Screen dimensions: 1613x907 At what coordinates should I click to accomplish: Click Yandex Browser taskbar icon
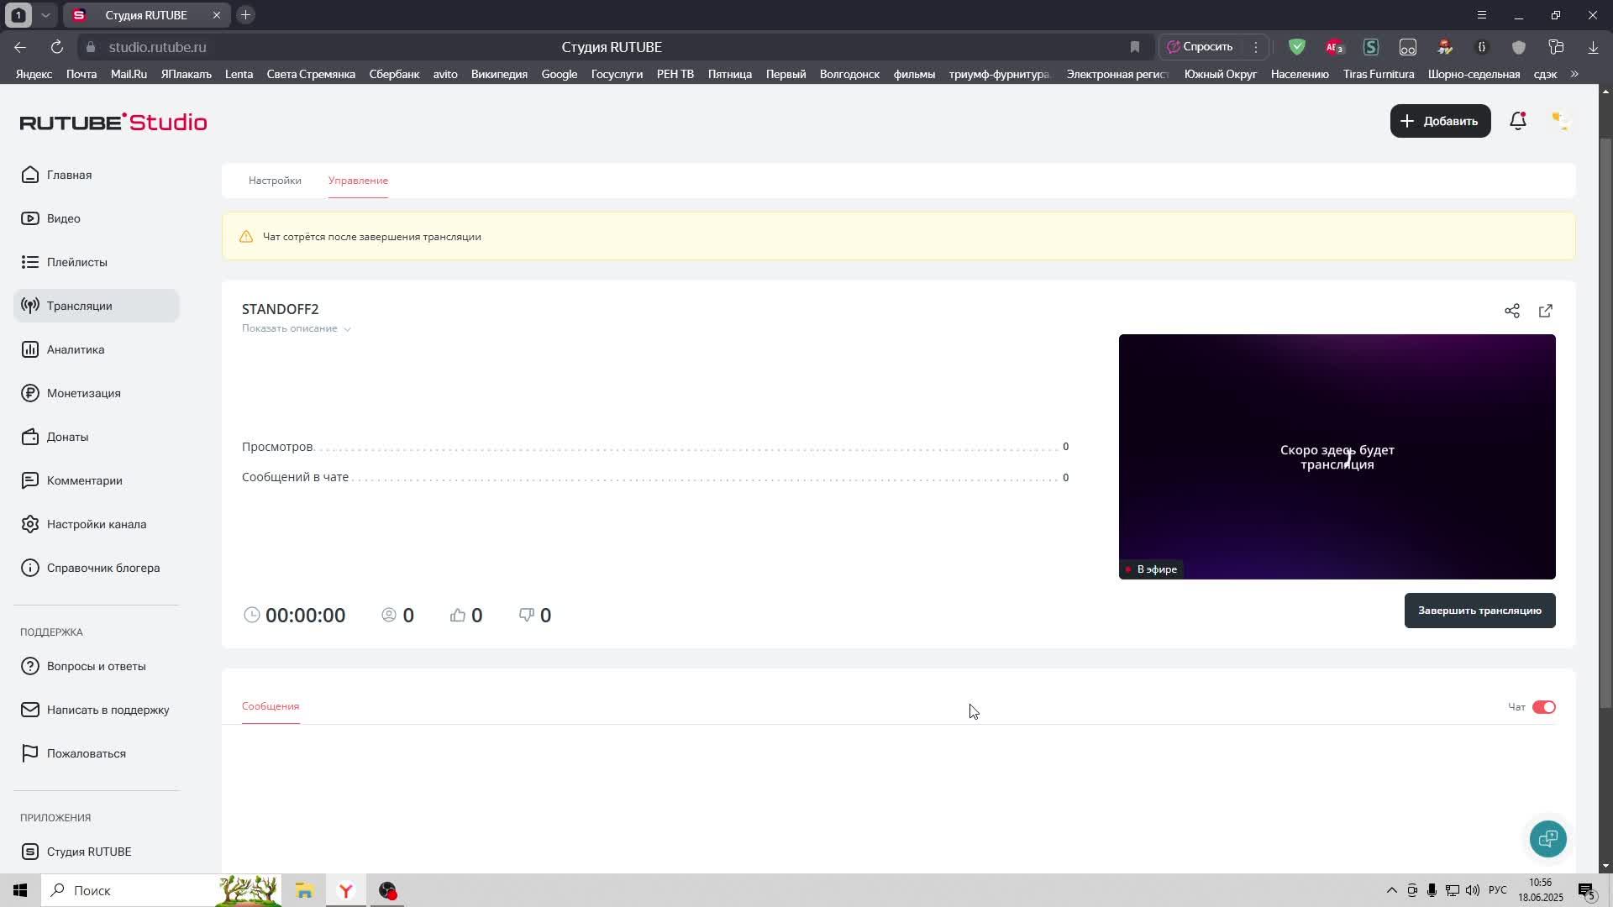pos(346,890)
